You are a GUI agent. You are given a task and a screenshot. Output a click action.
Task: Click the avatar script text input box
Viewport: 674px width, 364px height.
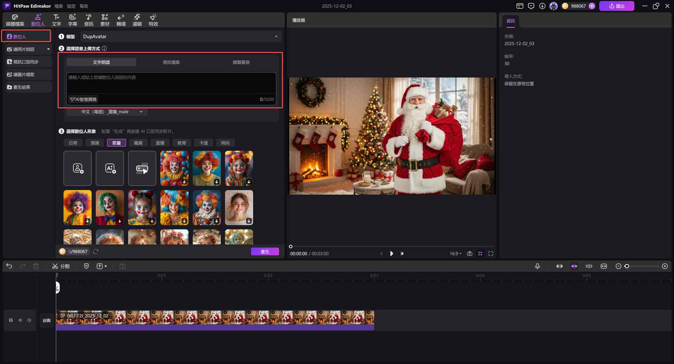pyautogui.click(x=171, y=83)
